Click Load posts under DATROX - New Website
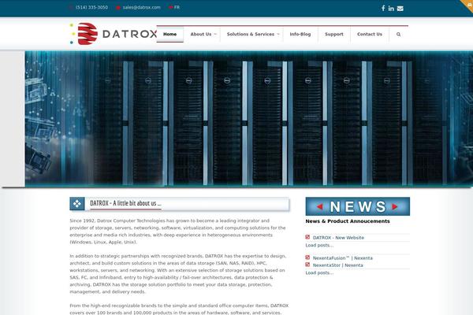The height and width of the screenshot is (315, 473). (x=319, y=246)
